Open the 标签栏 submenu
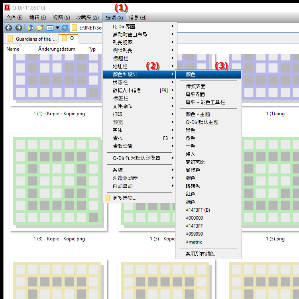The image size is (299, 299). coord(139,98)
